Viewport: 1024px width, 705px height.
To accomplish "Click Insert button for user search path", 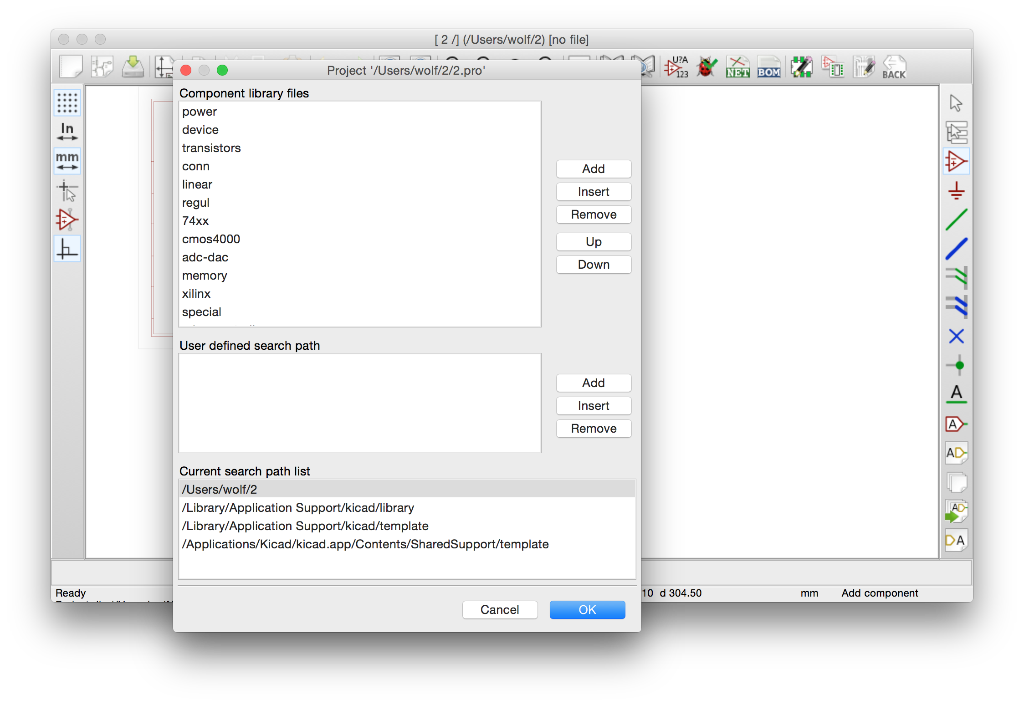I will [594, 406].
